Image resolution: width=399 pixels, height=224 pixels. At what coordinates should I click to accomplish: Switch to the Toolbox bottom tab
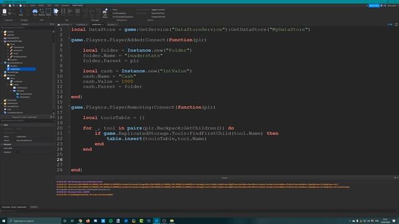[x=34, y=207]
